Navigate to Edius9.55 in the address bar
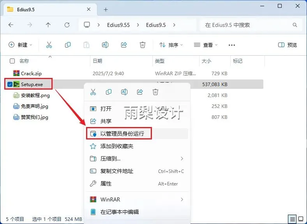This screenshot has height=224, width=307. (x=118, y=25)
